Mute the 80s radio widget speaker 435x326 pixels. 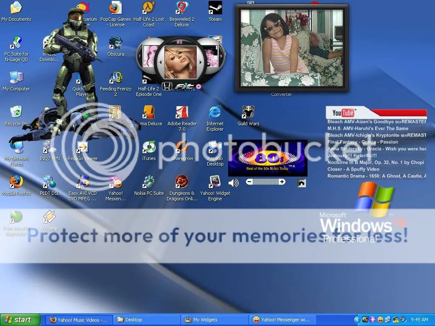tap(233, 183)
